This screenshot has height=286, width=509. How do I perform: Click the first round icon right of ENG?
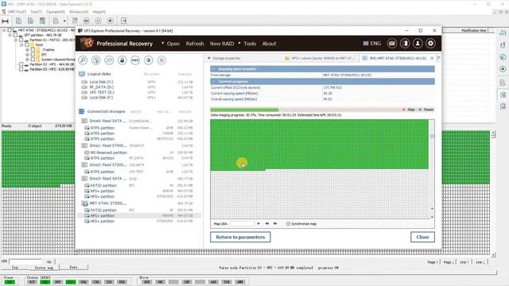click(x=392, y=44)
